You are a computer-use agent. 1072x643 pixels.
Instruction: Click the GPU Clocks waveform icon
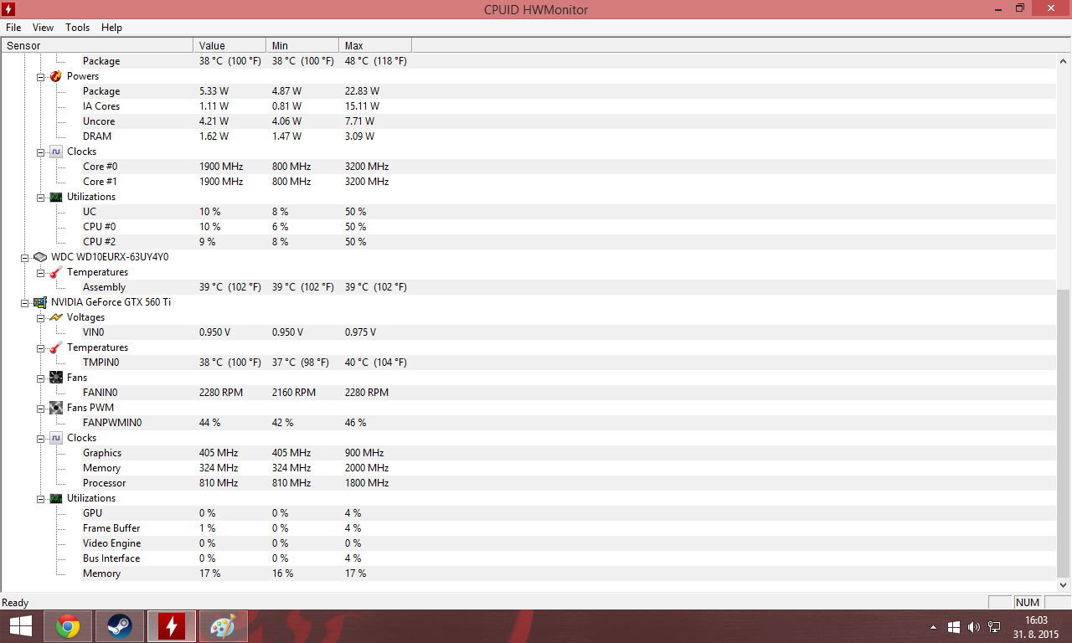pos(56,438)
